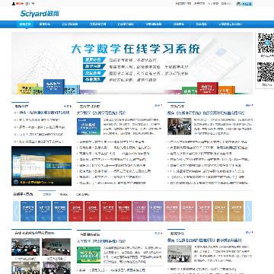The height and width of the screenshot is (274, 274).
Task: Click the Sciyard logo
Action: pyautogui.click(x=40, y=14)
